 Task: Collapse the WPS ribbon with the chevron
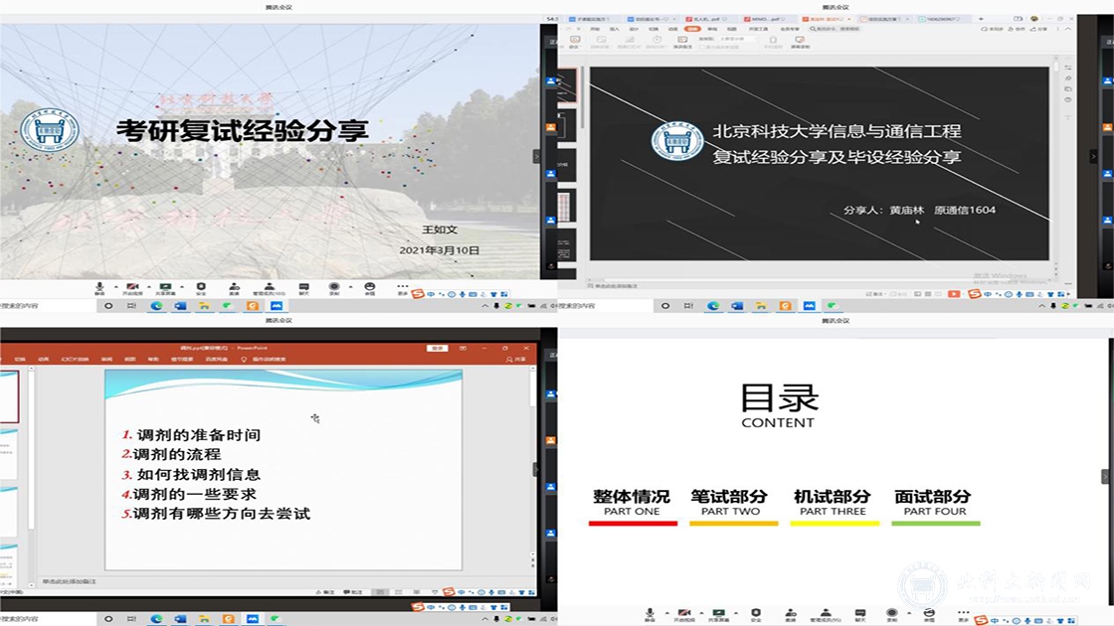click(1067, 29)
